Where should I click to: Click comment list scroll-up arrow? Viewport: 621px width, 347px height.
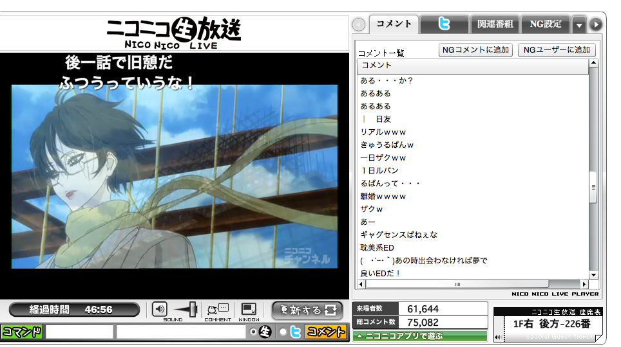[x=593, y=63]
